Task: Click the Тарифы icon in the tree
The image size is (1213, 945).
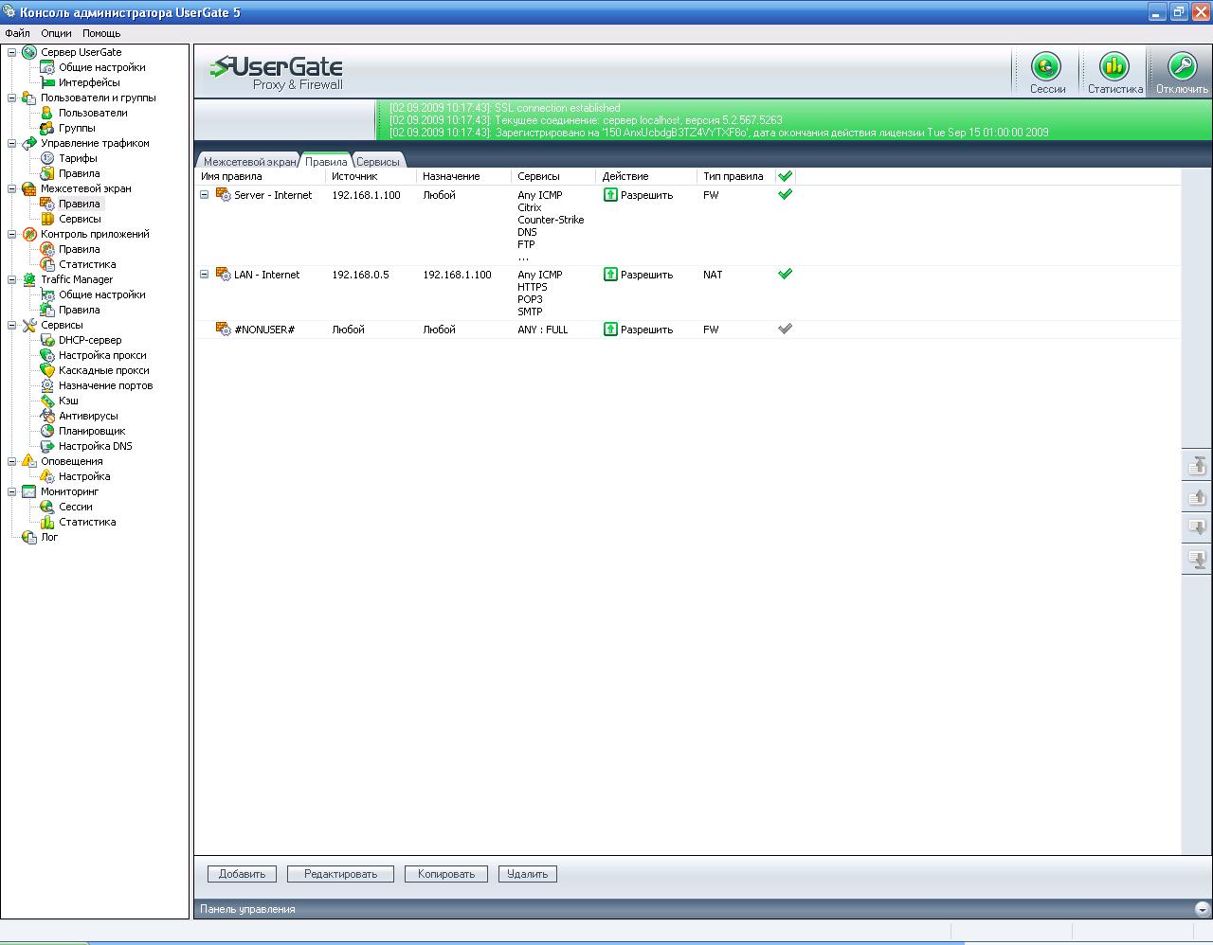Action: coord(46,158)
